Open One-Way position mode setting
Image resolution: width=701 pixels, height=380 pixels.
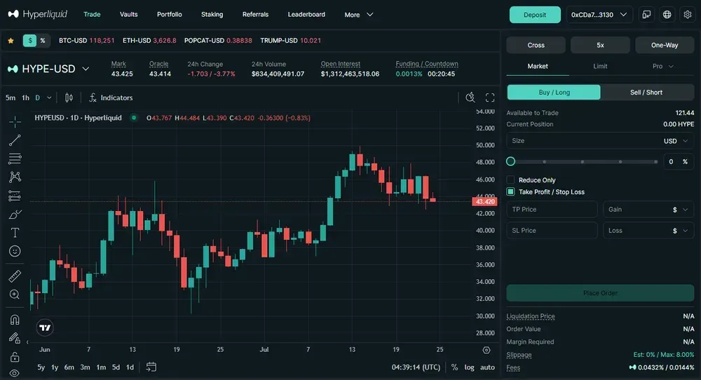665,45
